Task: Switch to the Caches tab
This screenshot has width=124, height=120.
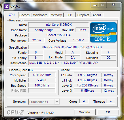Action: tap(25, 15)
